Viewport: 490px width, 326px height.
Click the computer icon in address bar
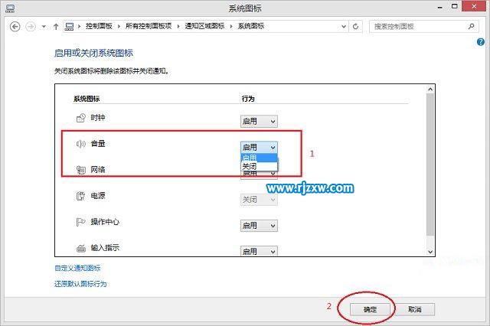(69, 27)
